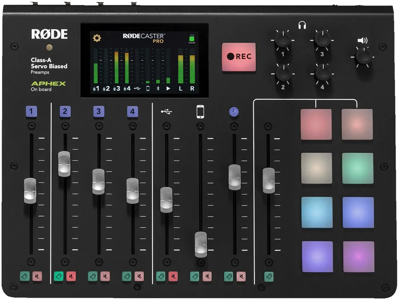
Task: Mute microphone channel 2
Action: [x=71, y=276]
